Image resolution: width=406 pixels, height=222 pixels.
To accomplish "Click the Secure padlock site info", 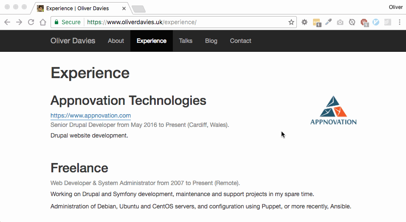I will click(x=68, y=22).
